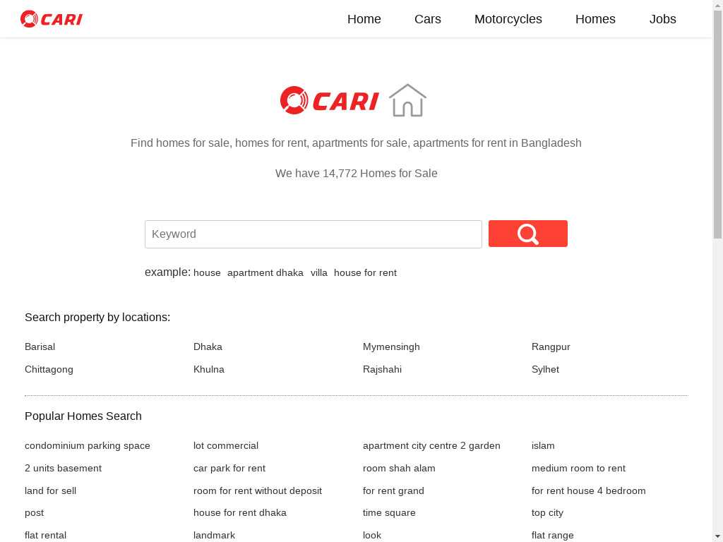The height and width of the screenshot is (542, 723).
Task: Browse properties in Chittagong
Action: tap(49, 369)
